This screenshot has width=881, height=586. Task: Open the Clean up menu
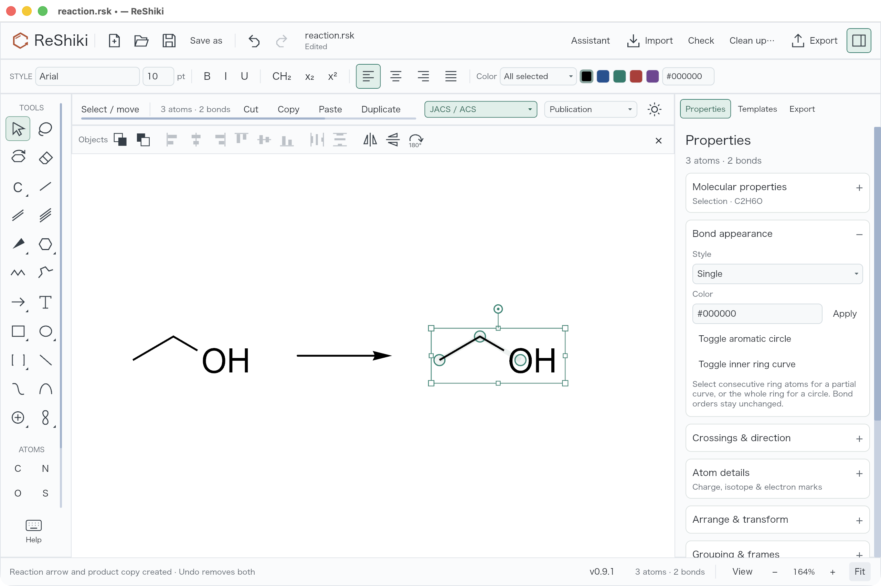(x=752, y=40)
